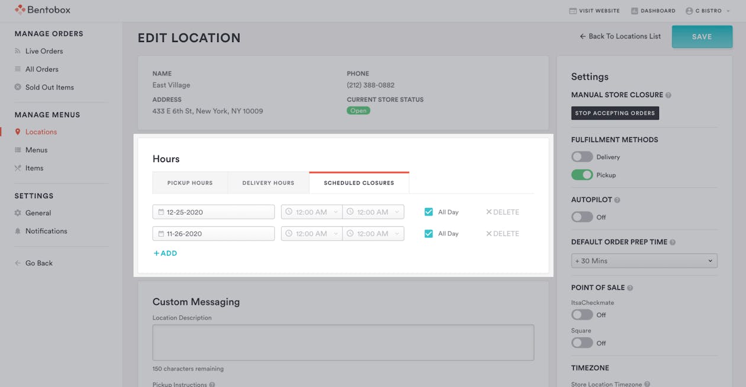Click help icon beside Manual Store Closure
The image size is (746, 387).
pos(668,95)
